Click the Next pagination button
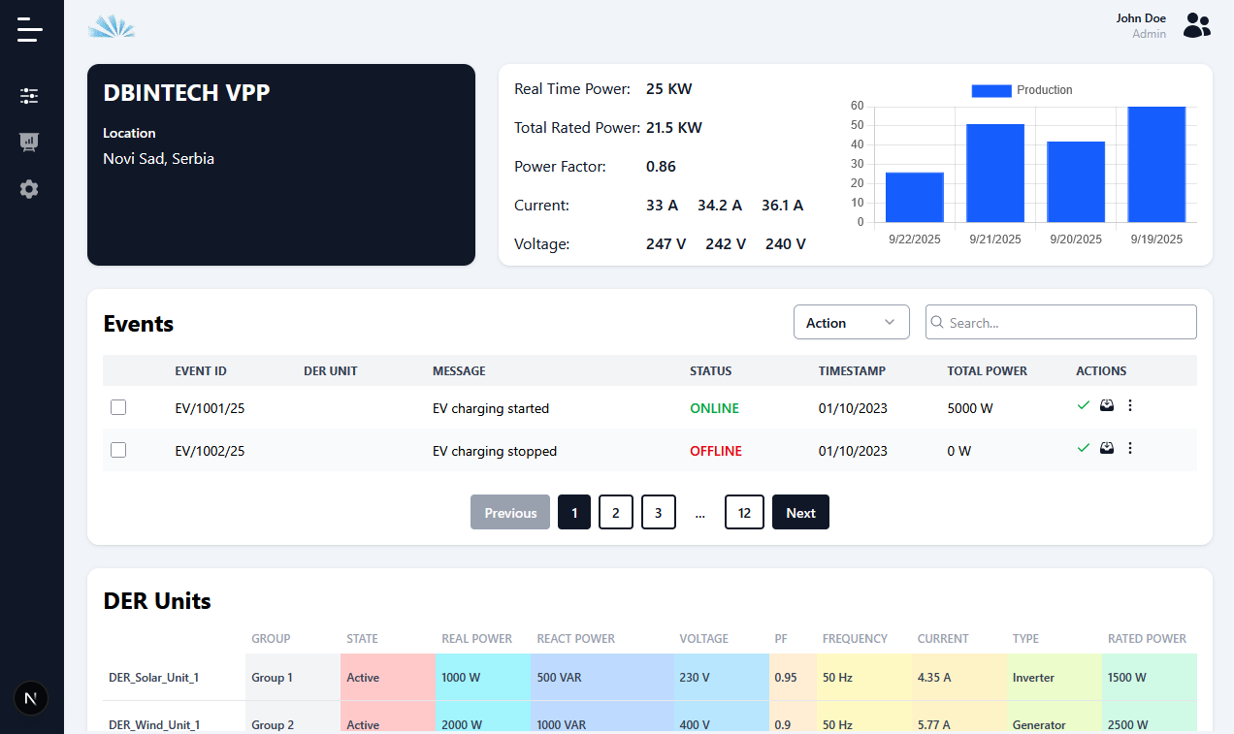1234x734 pixels. click(x=800, y=512)
